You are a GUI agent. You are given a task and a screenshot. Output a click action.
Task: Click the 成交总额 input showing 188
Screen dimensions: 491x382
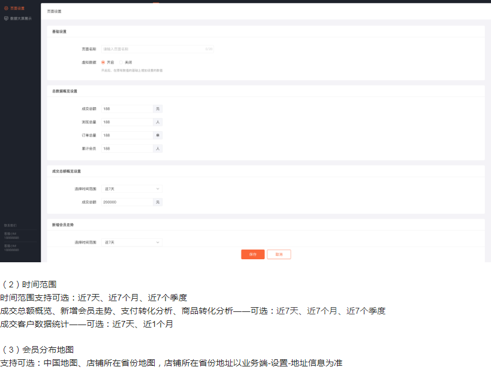[126, 109]
